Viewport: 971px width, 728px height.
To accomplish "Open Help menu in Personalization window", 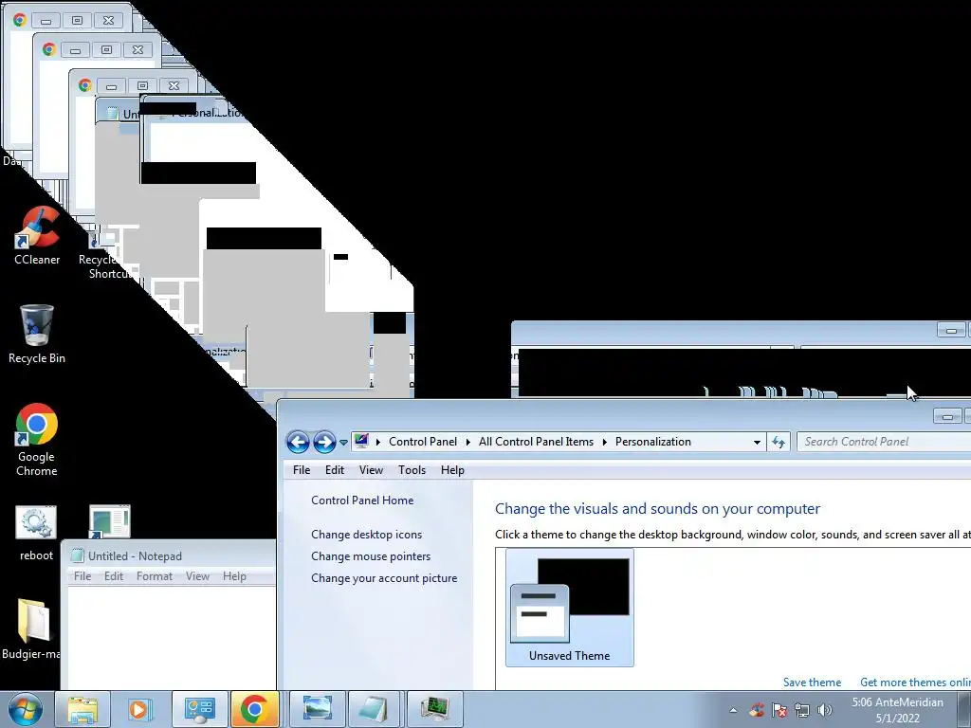I will 452,470.
